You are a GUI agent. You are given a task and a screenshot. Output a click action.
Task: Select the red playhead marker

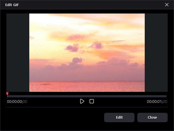(7, 94)
